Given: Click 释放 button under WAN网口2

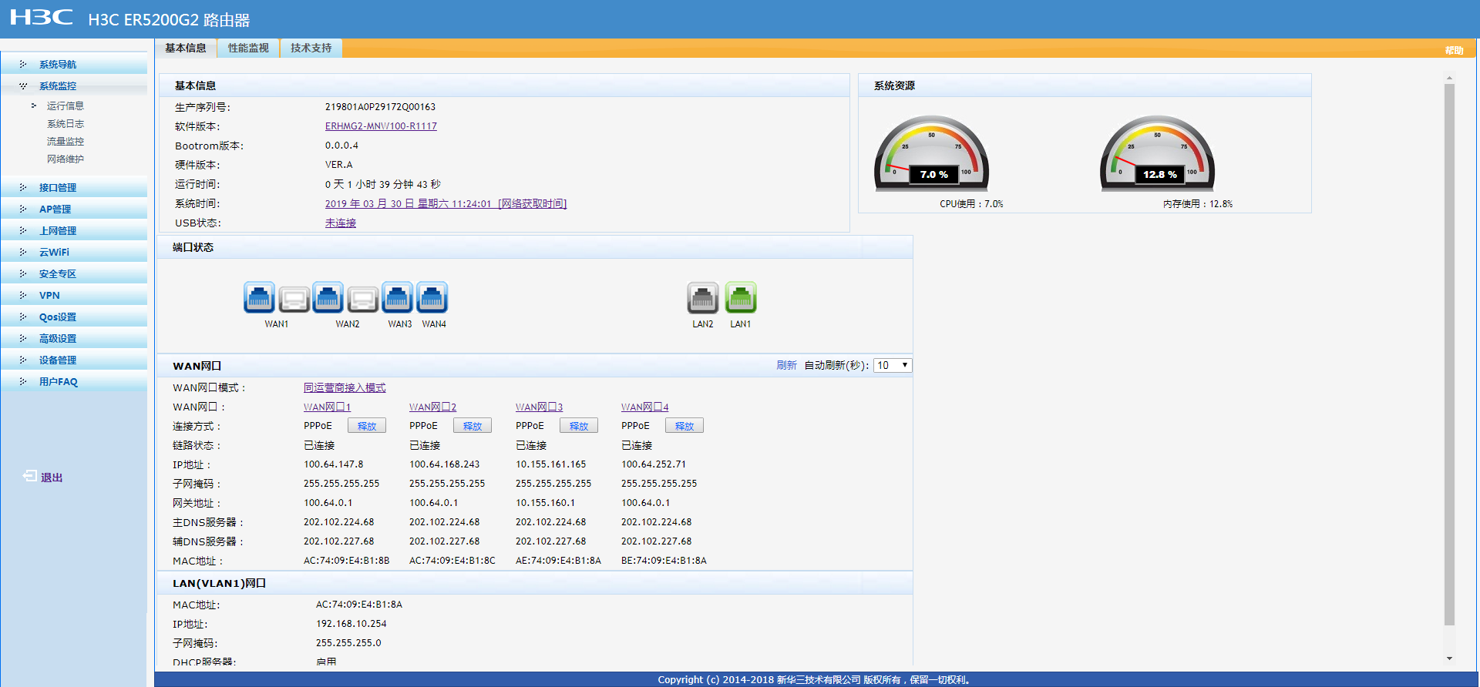Looking at the screenshot, I should click(x=473, y=426).
